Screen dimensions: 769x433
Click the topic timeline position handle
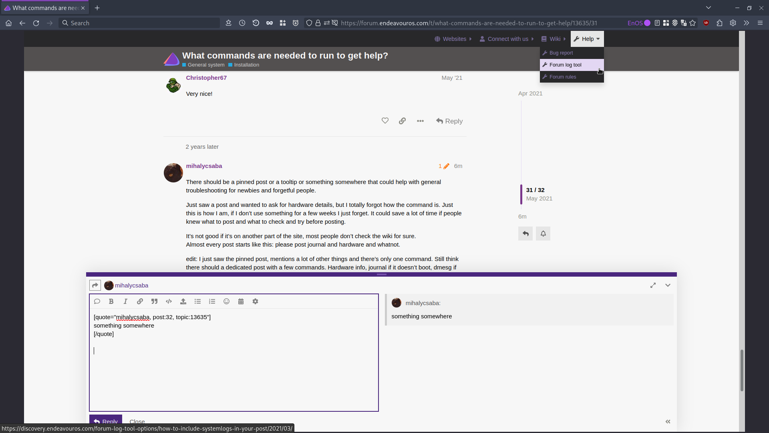coord(521,194)
